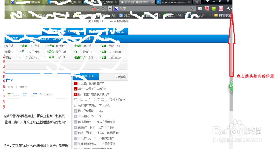This screenshot has height=149, width=277.
Task: Click the green 优化 category link
Action: click(x=51, y=52)
